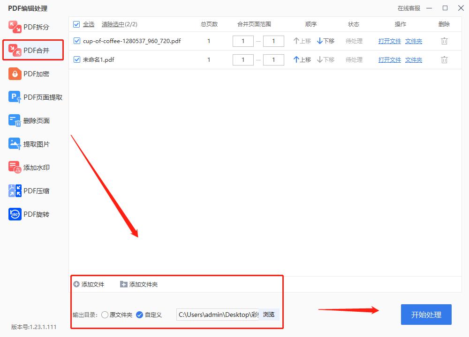Delete cup-of-coffee pdf with trash icon

click(x=444, y=41)
